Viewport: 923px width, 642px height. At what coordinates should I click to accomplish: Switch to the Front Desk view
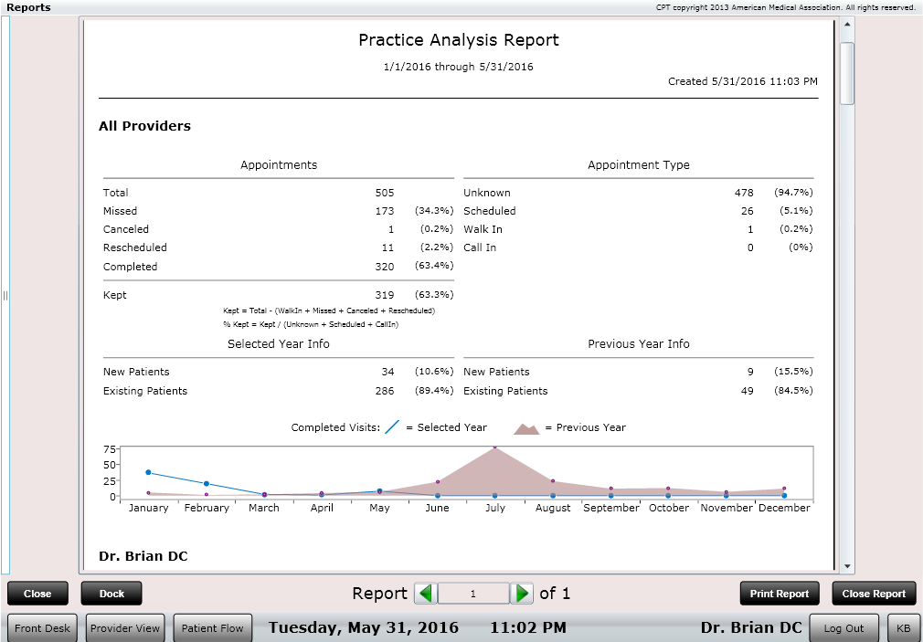pyautogui.click(x=42, y=627)
